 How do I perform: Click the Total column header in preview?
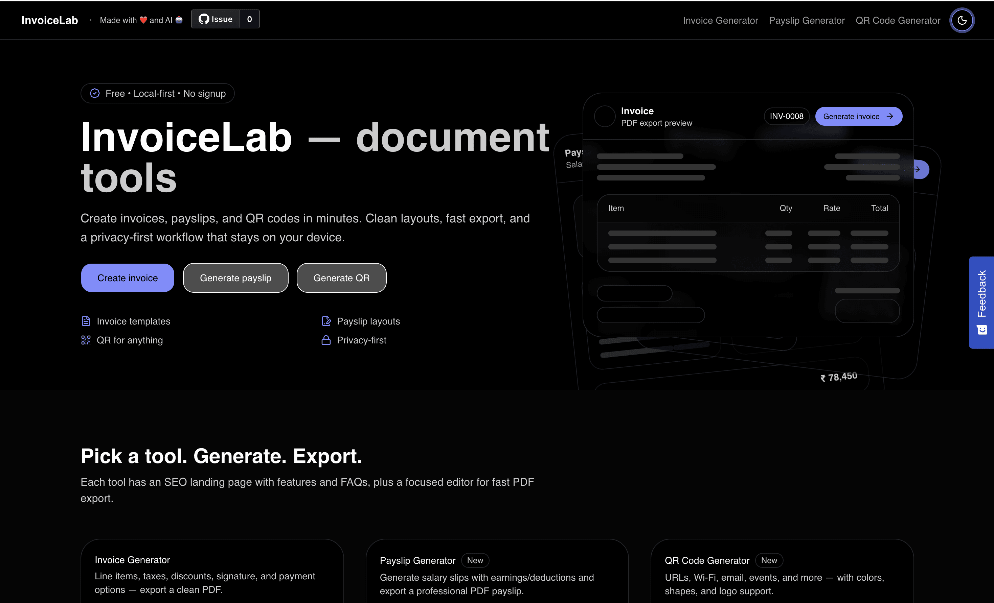pos(879,208)
